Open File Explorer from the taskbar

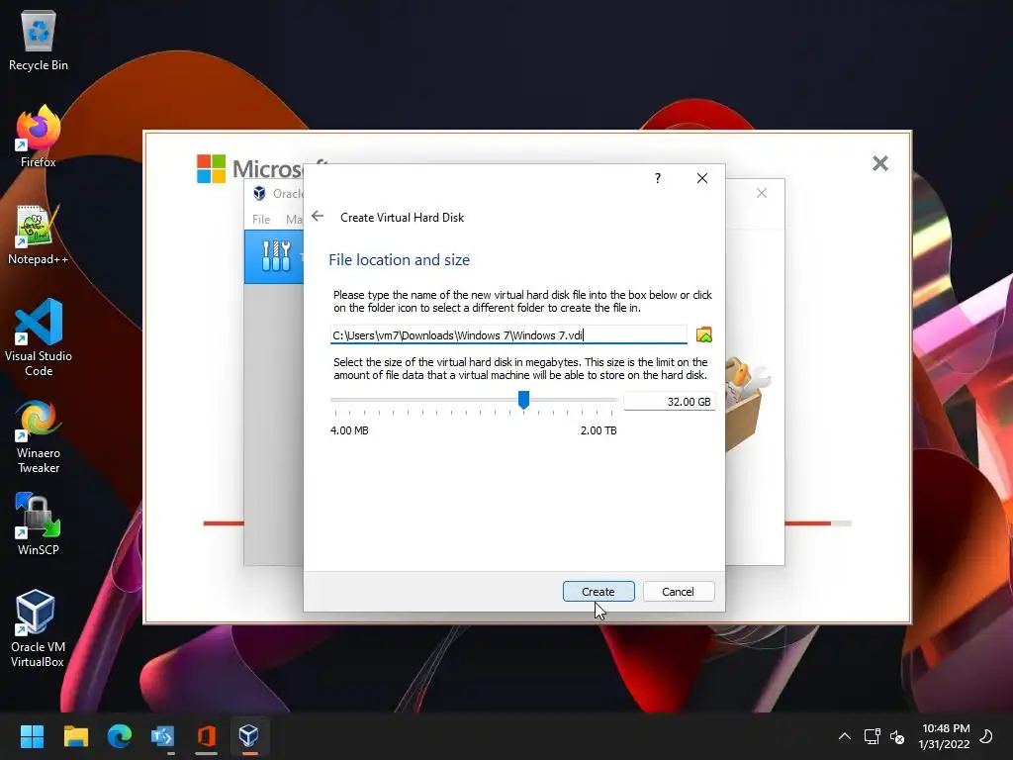75,736
